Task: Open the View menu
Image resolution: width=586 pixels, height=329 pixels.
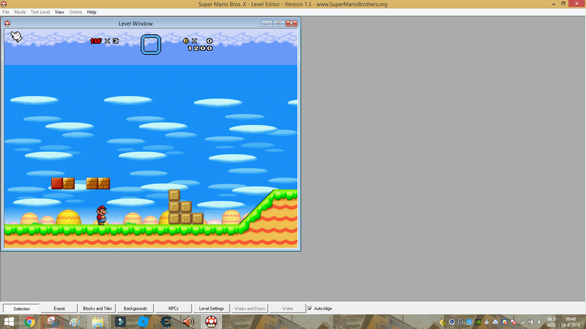Action: (x=60, y=12)
